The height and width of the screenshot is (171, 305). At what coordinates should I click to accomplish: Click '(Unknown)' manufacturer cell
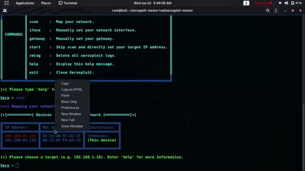tap(97, 136)
